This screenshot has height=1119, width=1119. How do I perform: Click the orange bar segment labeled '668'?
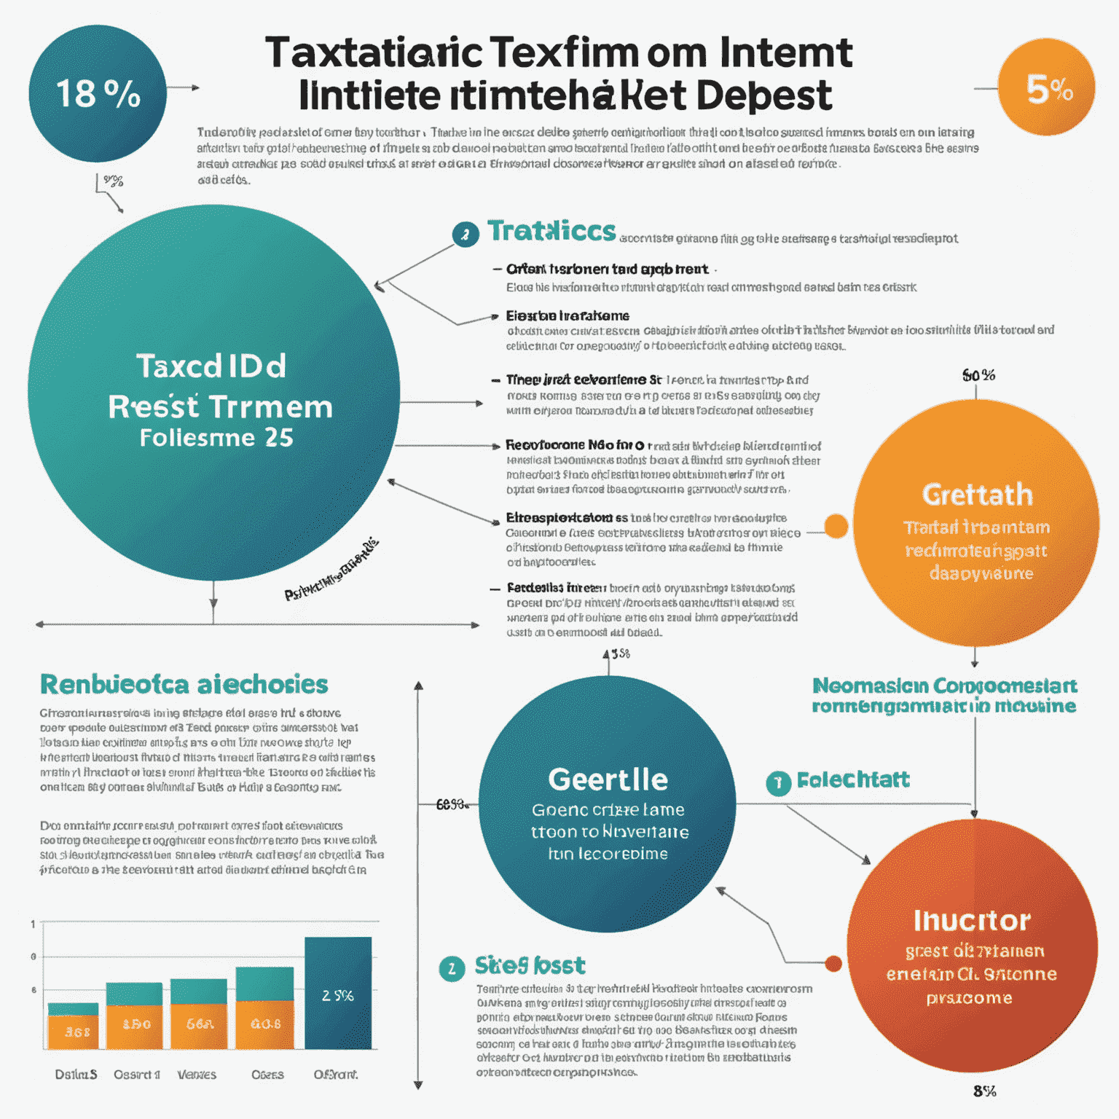click(199, 1026)
